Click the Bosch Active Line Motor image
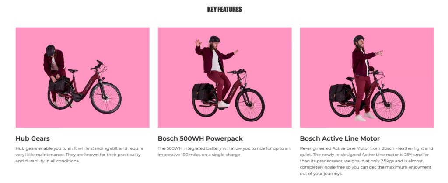Image resolution: width=448 pixels, height=183 pixels. 367,77
